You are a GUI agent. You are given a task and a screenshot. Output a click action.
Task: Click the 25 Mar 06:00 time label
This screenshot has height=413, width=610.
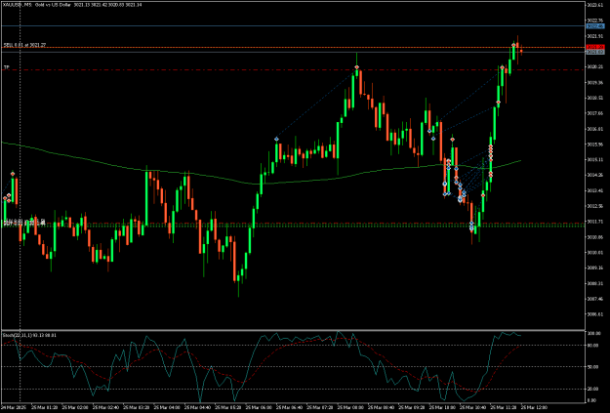(x=257, y=407)
